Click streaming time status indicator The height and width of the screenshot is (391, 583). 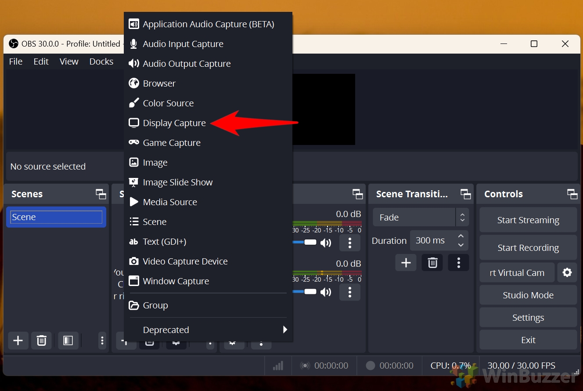(324, 366)
